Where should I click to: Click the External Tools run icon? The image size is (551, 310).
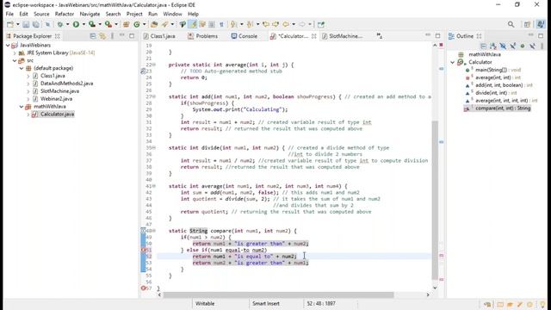(x=108, y=25)
